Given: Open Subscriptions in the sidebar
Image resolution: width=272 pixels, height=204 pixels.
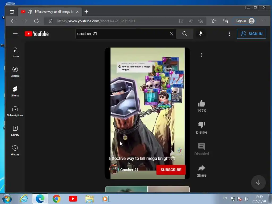Looking at the screenshot, I should coord(15,111).
